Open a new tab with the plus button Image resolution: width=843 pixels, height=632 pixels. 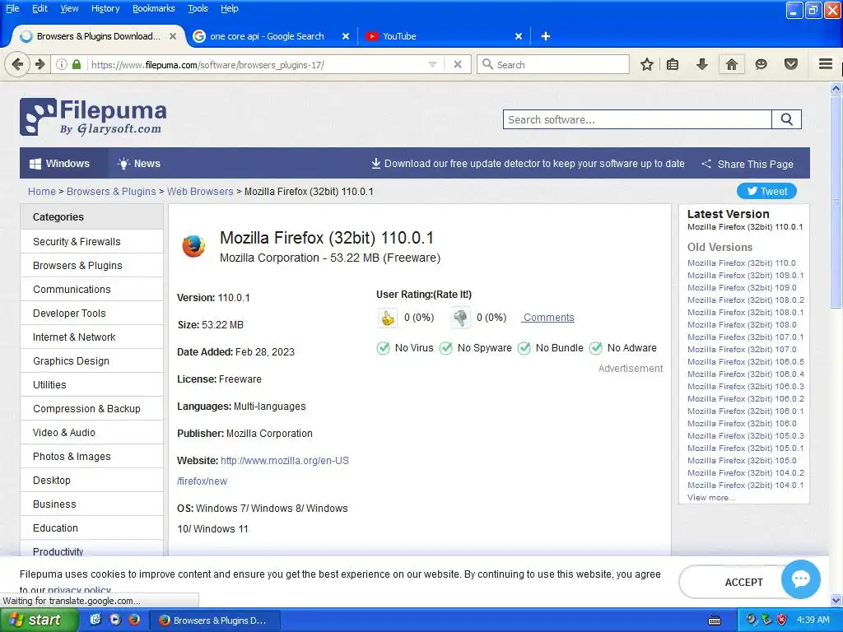546,36
